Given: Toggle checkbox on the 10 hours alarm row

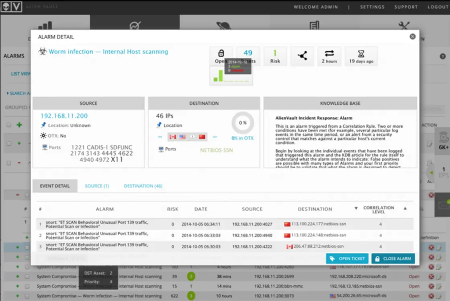Looking at the screenshot, I should (27, 296).
